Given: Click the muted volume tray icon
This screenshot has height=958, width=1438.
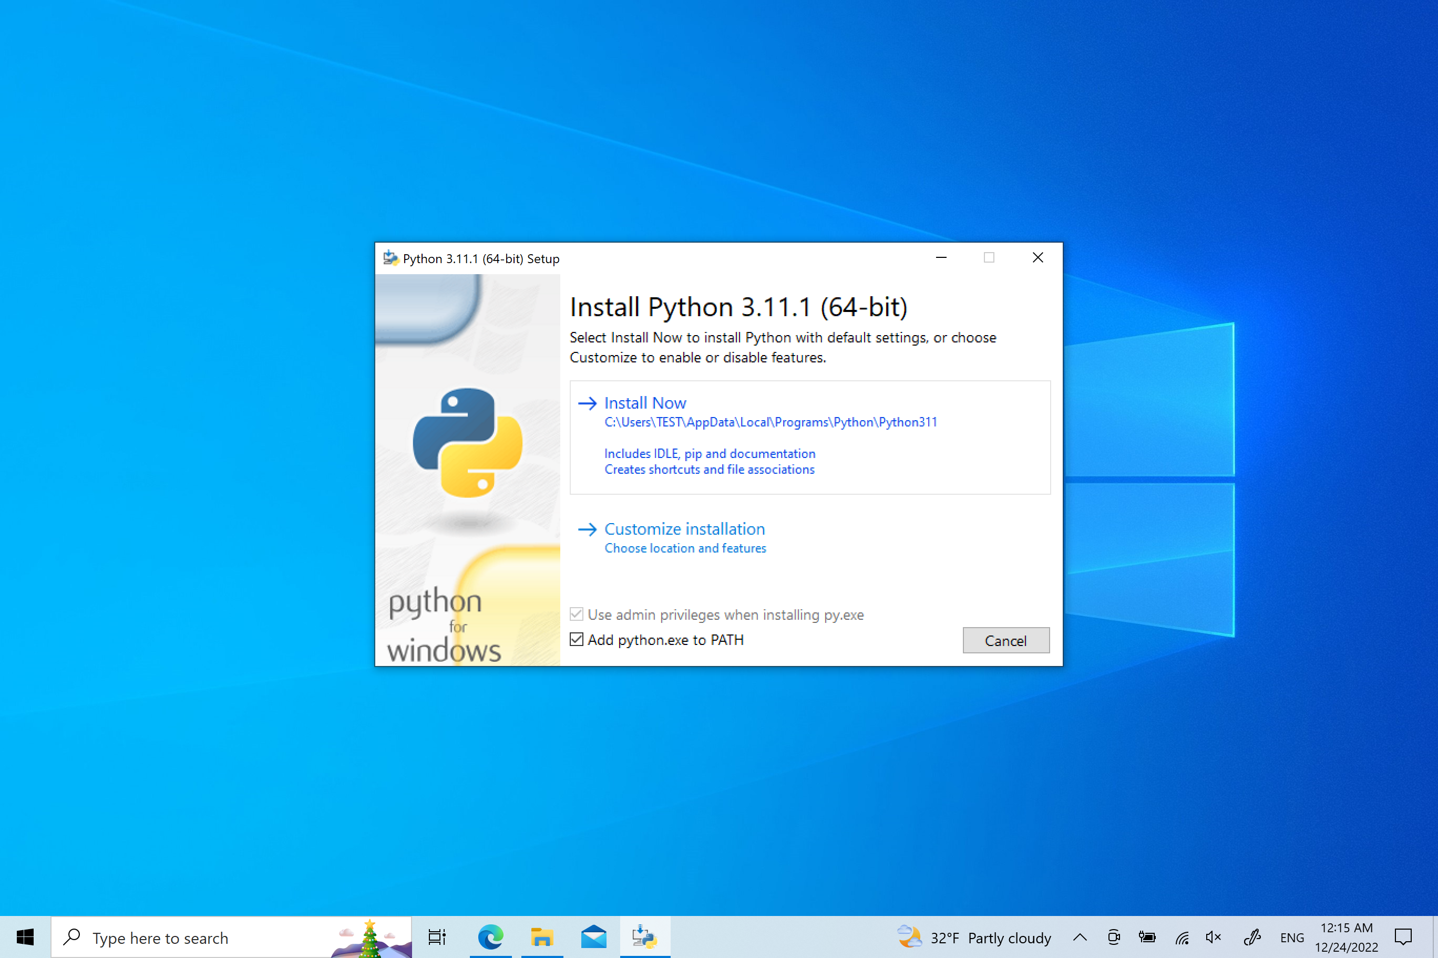Looking at the screenshot, I should tap(1214, 937).
